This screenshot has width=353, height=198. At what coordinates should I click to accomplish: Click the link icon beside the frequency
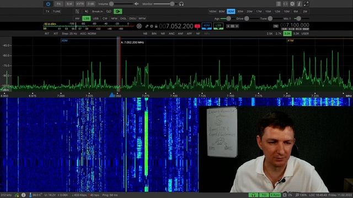[x=147, y=26]
